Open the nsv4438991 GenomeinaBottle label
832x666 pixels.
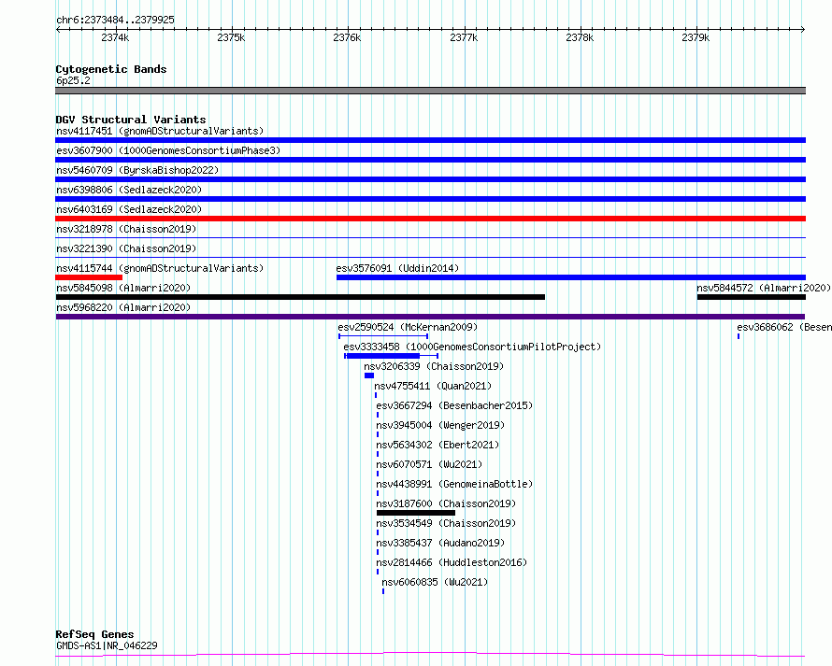[x=454, y=484]
